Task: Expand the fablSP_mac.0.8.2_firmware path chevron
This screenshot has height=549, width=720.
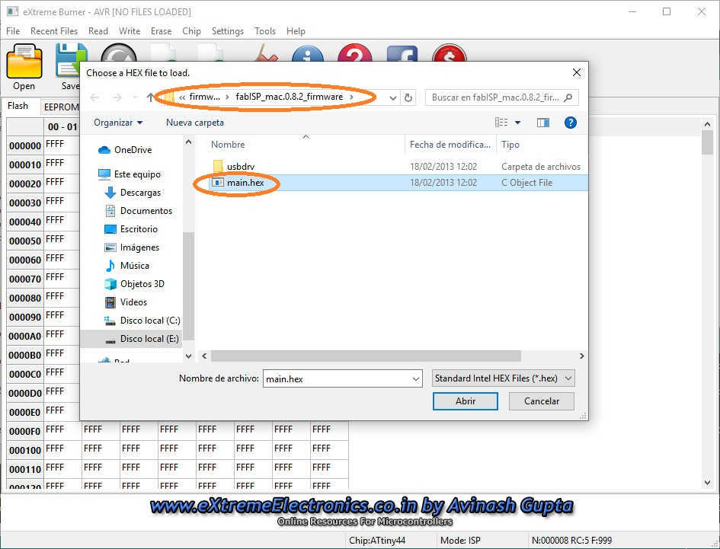Action: tap(351, 97)
